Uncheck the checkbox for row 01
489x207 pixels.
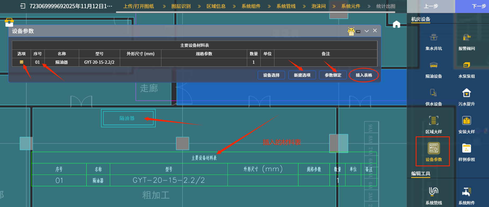pos(21,62)
